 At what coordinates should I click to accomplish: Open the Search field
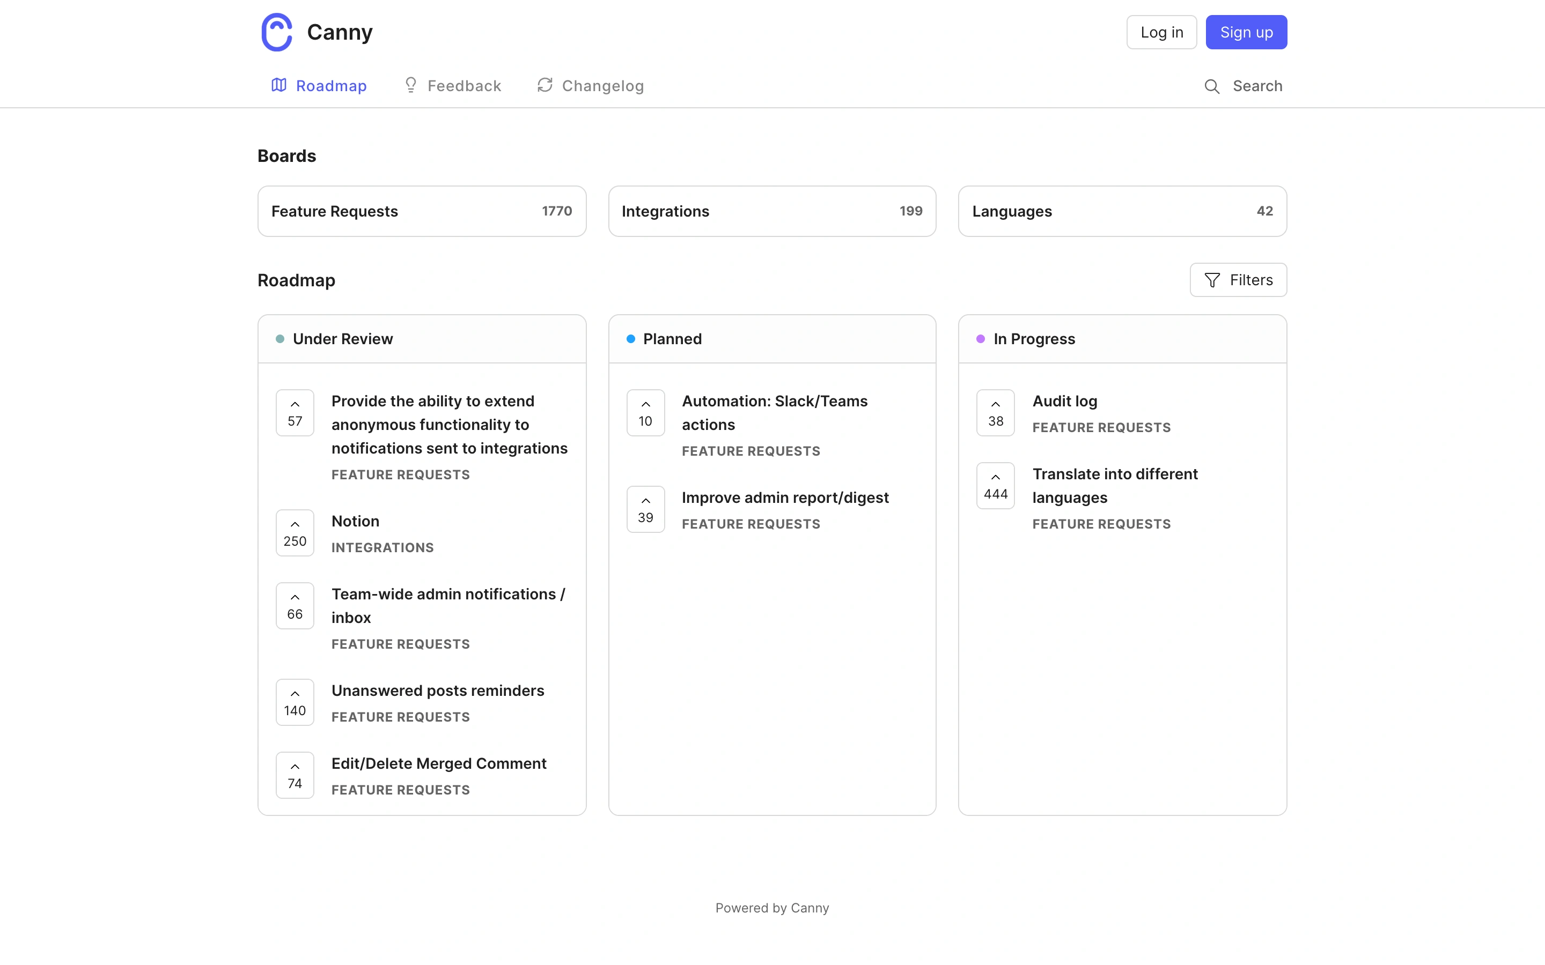pyautogui.click(x=1243, y=86)
